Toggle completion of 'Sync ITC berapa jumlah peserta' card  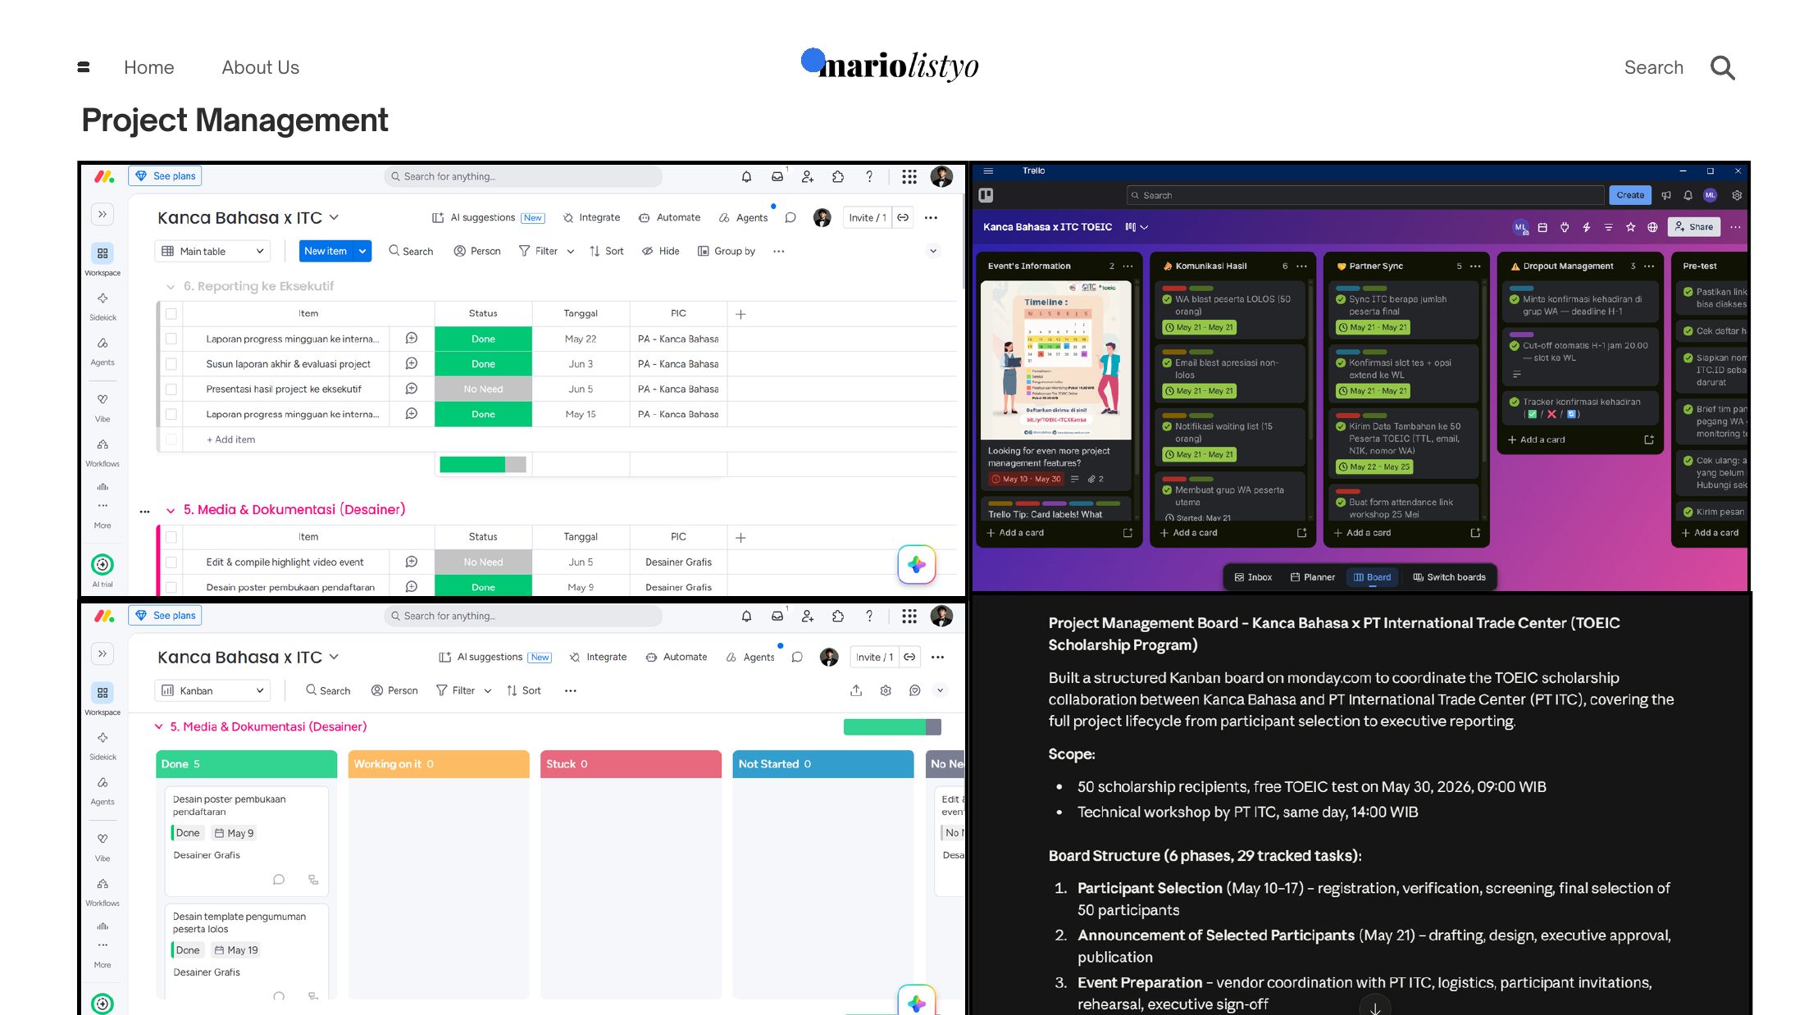pos(1341,299)
